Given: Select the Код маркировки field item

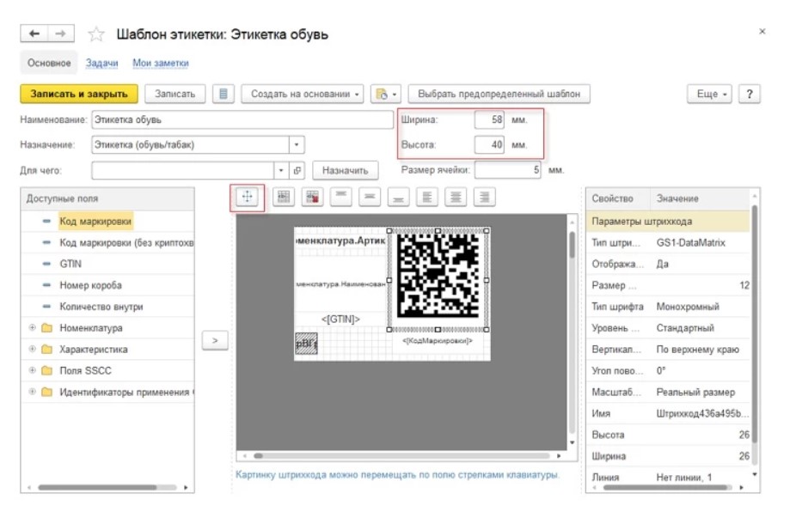Looking at the screenshot, I should click(95, 221).
